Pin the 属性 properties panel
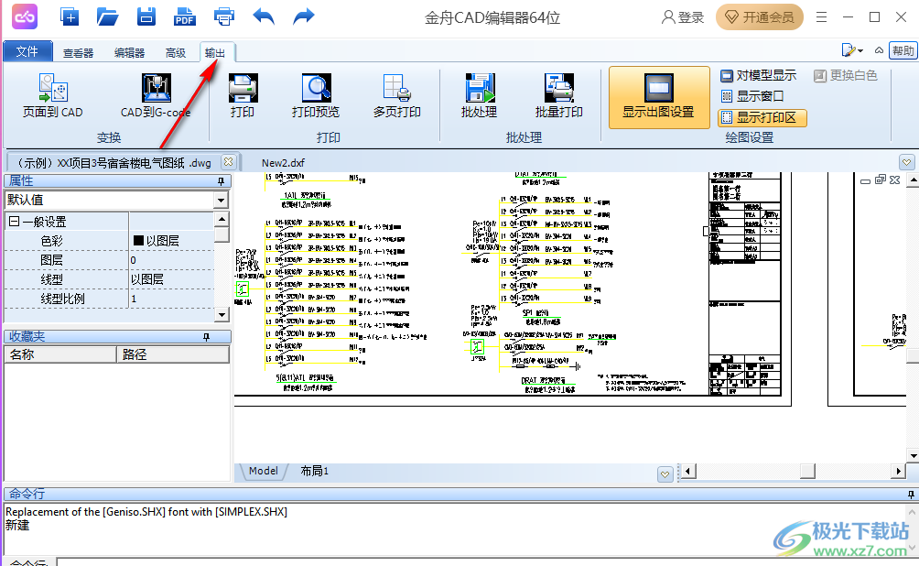Screen dimensions: 919x566 (x=221, y=181)
